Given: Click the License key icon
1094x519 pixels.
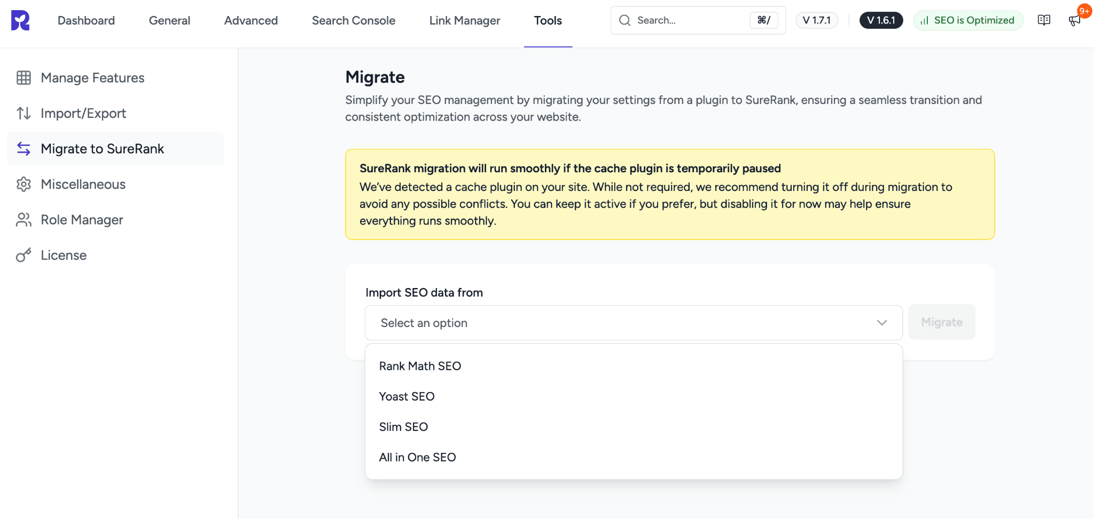Looking at the screenshot, I should point(24,255).
